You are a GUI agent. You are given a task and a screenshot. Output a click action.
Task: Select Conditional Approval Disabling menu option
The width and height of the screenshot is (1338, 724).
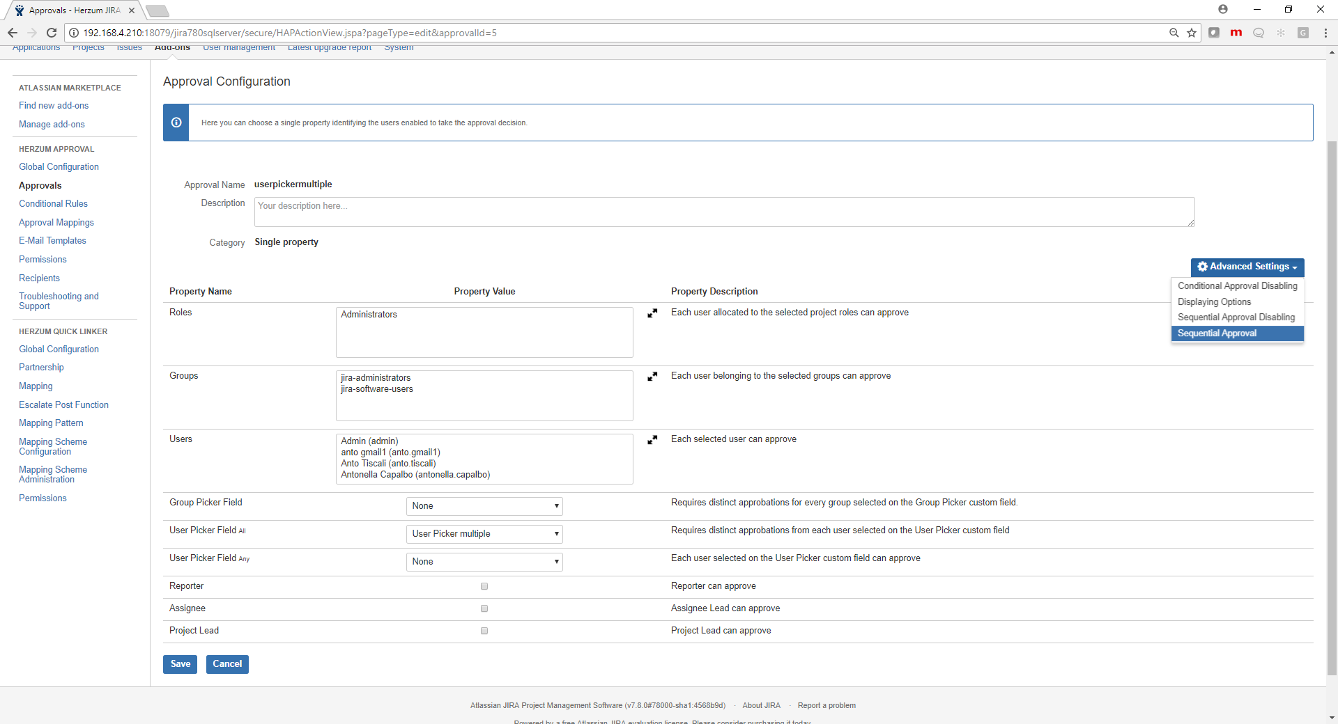(1238, 286)
